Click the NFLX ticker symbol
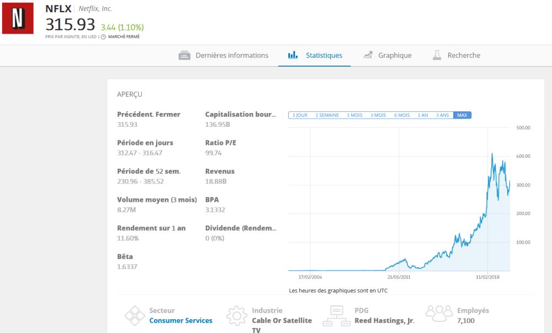This screenshot has width=552, height=333. click(59, 8)
